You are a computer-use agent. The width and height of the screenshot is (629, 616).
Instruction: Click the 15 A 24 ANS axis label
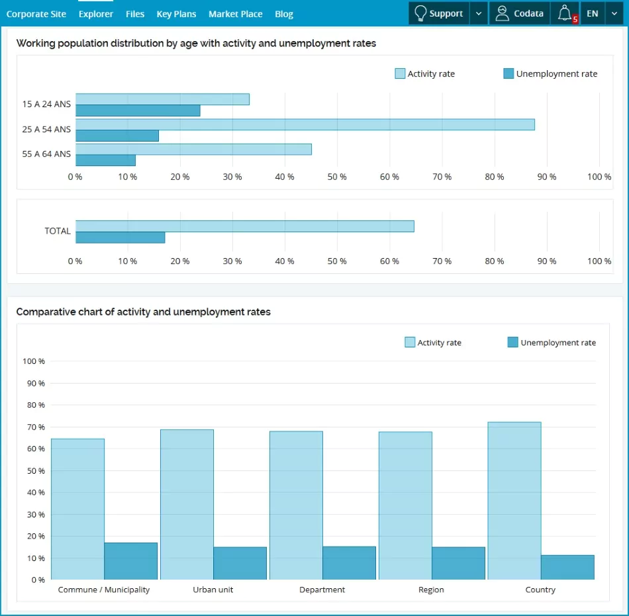coord(46,104)
